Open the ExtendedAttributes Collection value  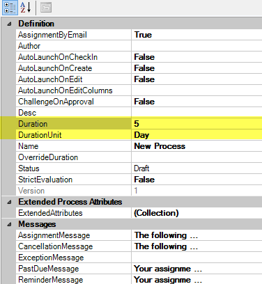196,213
